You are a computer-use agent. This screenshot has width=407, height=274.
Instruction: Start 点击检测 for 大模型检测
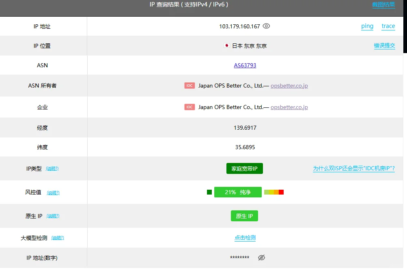pos(245,238)
